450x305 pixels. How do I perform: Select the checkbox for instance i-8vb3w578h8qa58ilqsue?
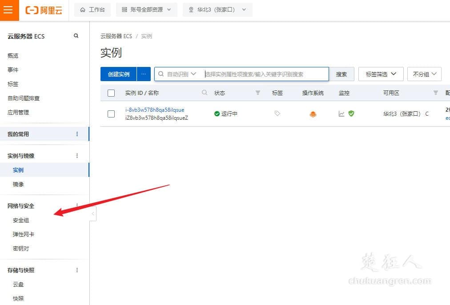point(111,113)
